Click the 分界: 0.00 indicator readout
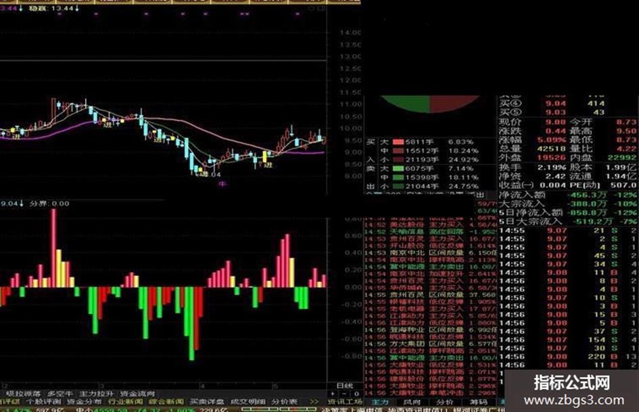 pyautogui.click(x=49, y=204)
